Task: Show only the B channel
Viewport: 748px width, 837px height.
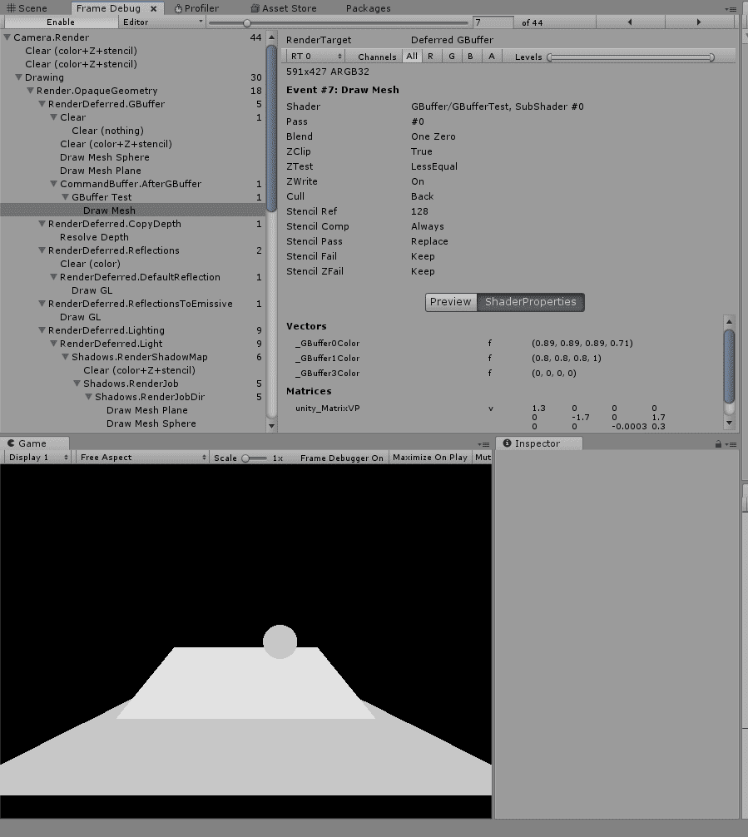Action: 471,57
